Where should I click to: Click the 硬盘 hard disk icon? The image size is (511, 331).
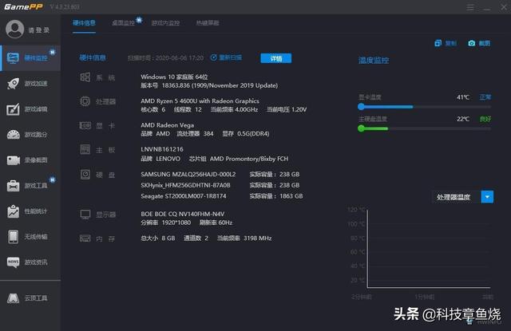(x=85, y=175)
